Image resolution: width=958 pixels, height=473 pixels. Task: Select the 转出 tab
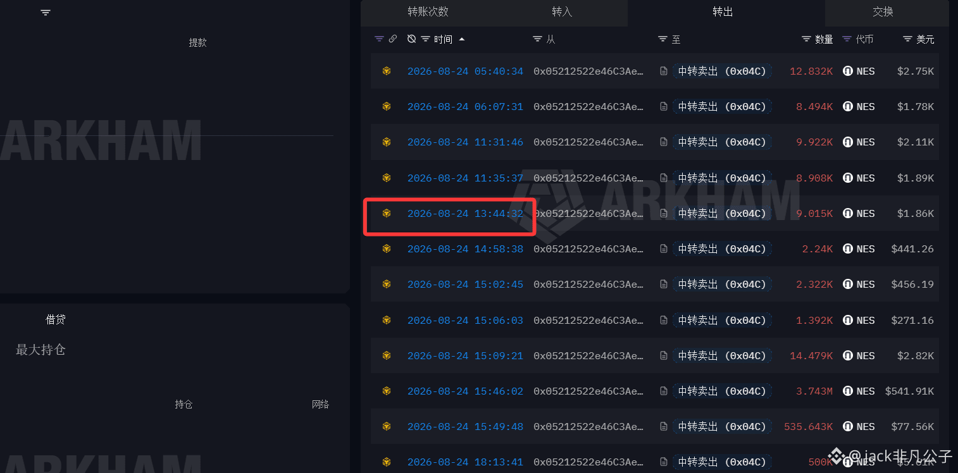[x=723, y=11]
